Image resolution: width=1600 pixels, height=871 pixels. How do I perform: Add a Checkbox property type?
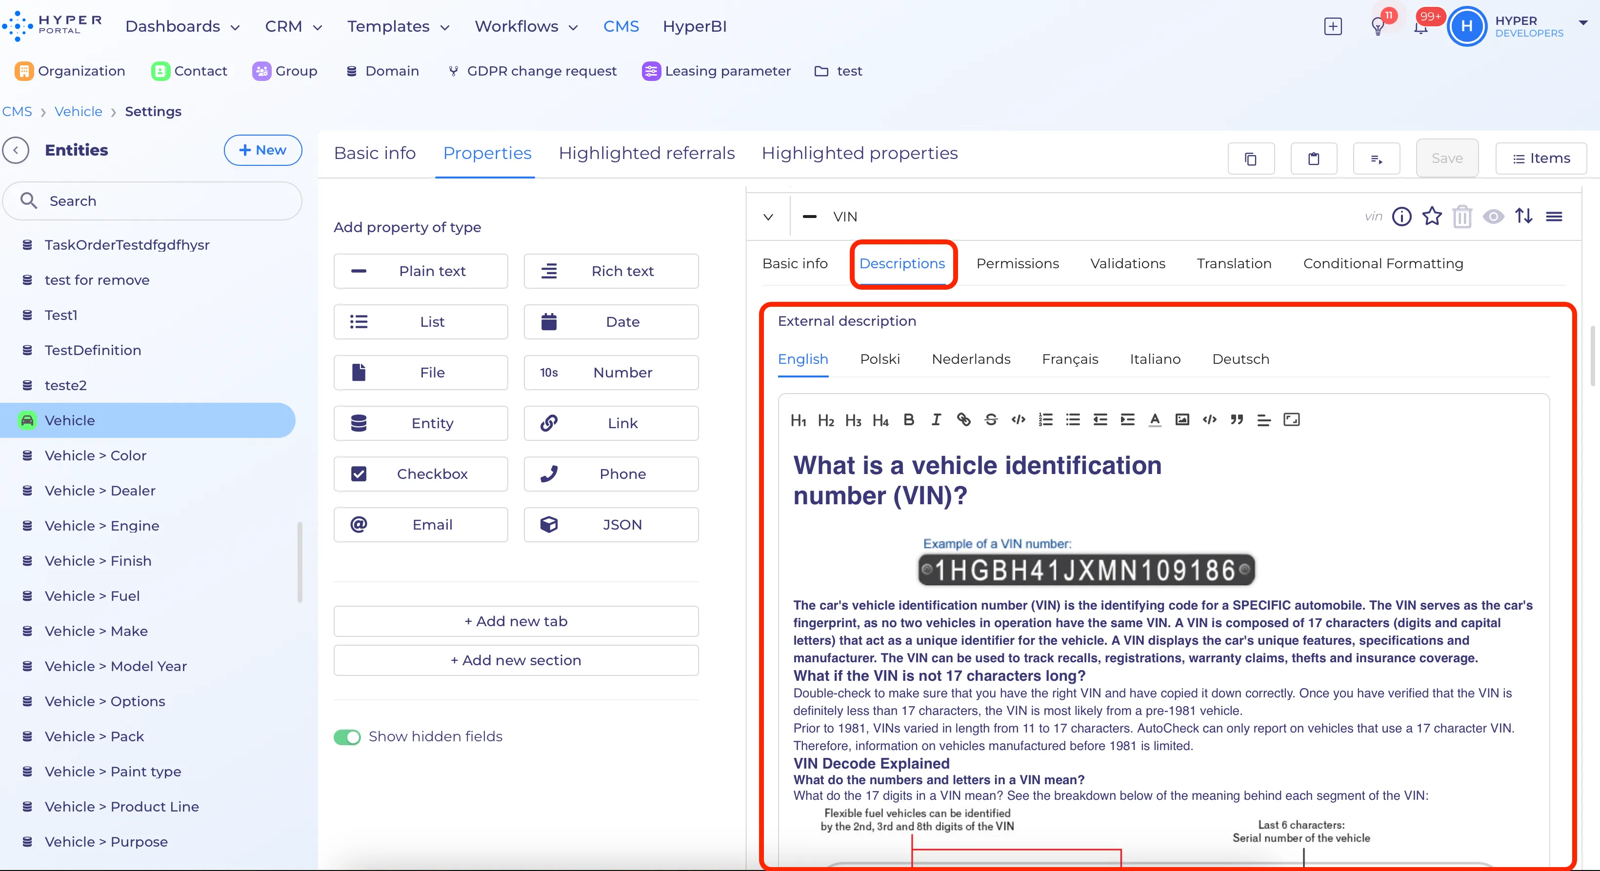coord(420,475)
